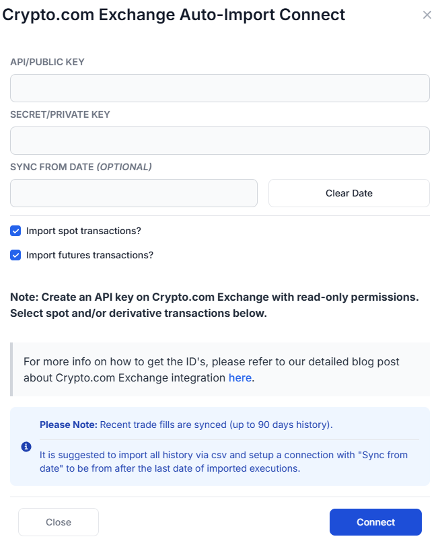The height and width of the screenshot is (545, 442).
Task: Focus the API/Public Key input field
Action: [x=220, y=88]
